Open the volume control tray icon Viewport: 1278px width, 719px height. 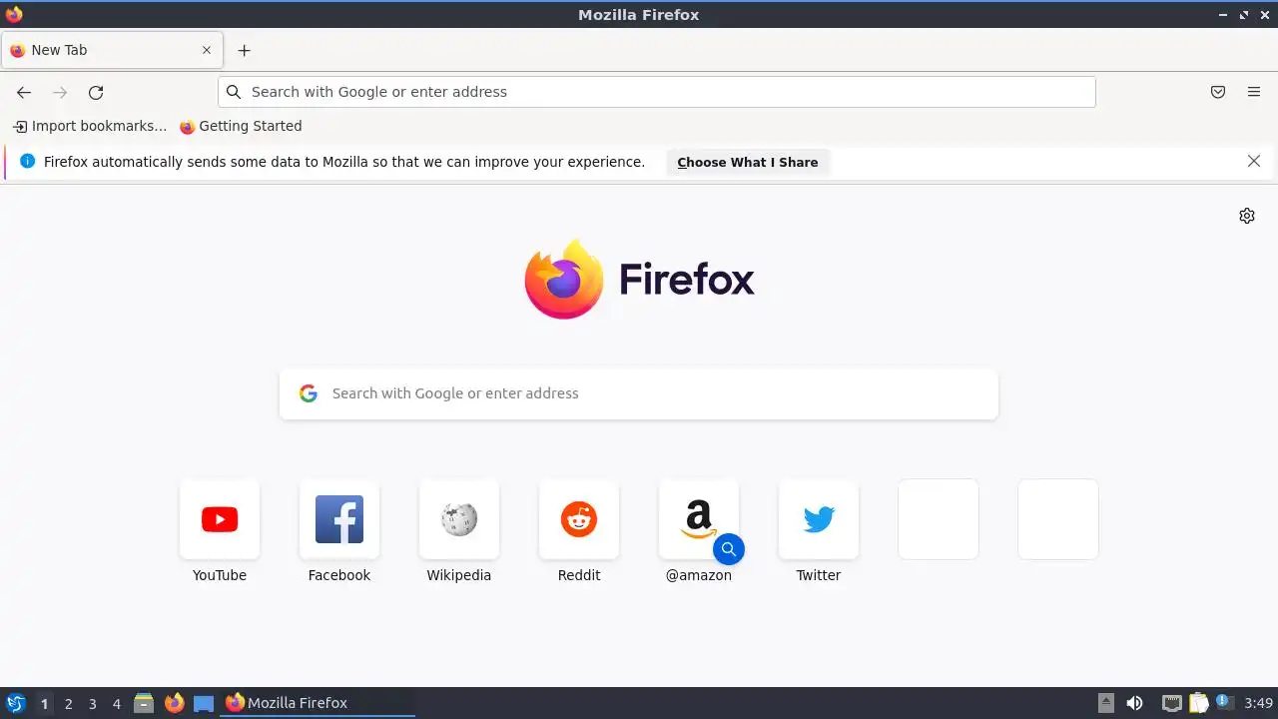[x=1135, y=703]
